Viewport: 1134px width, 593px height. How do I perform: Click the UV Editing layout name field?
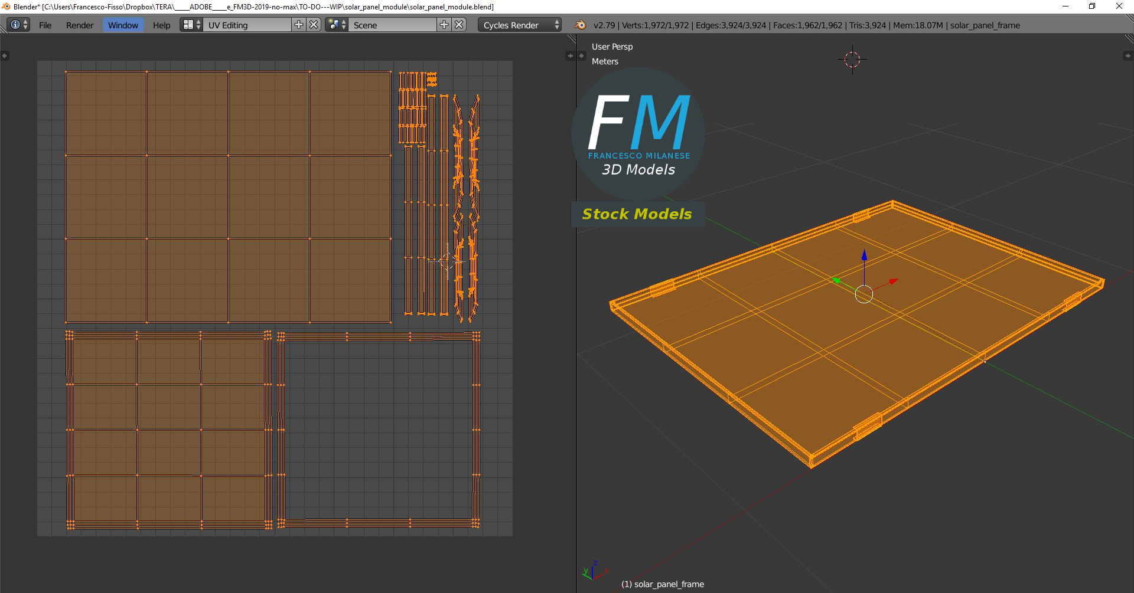[247, 25]
